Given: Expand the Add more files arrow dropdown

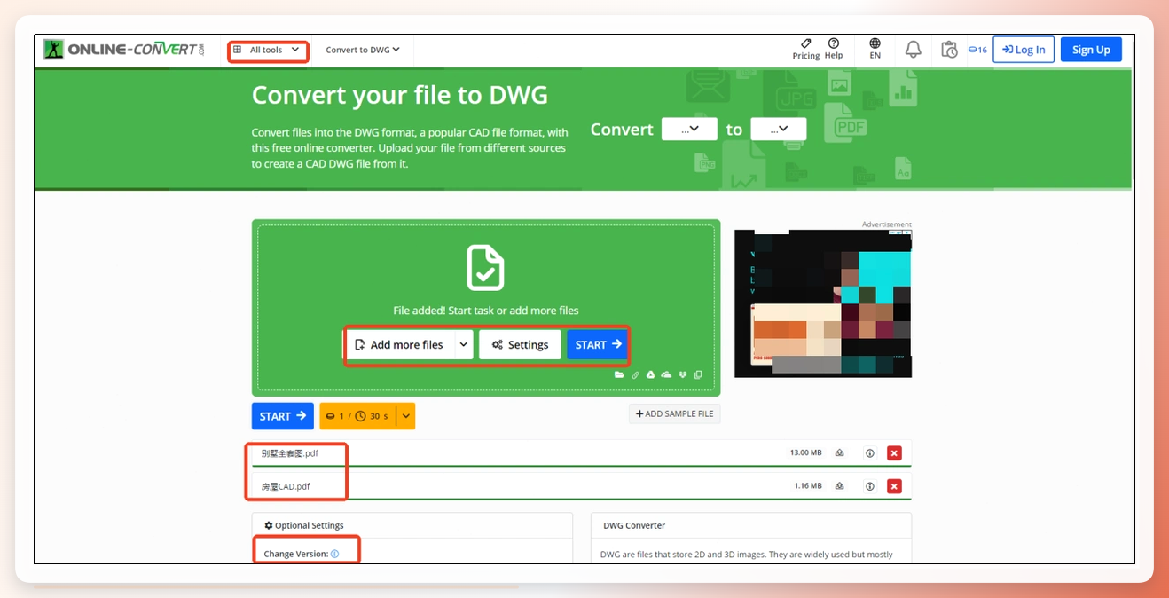Looking at the screenshot, I should click(x=464, y=344).
